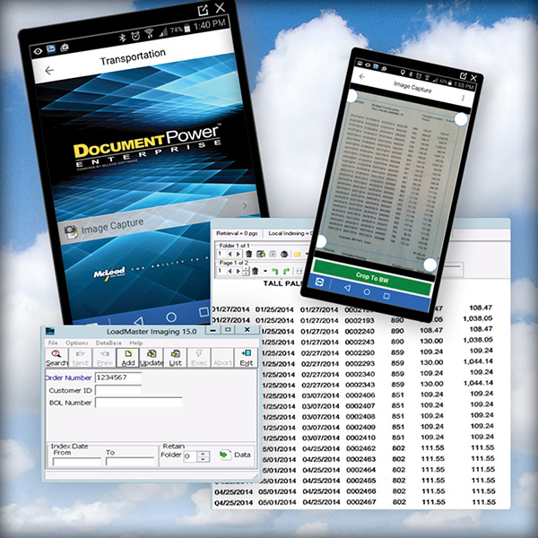Tap the three-dot overflow menu on Image Capture
The width and height of the screenshot is (538, 538).
pos(464,98)
